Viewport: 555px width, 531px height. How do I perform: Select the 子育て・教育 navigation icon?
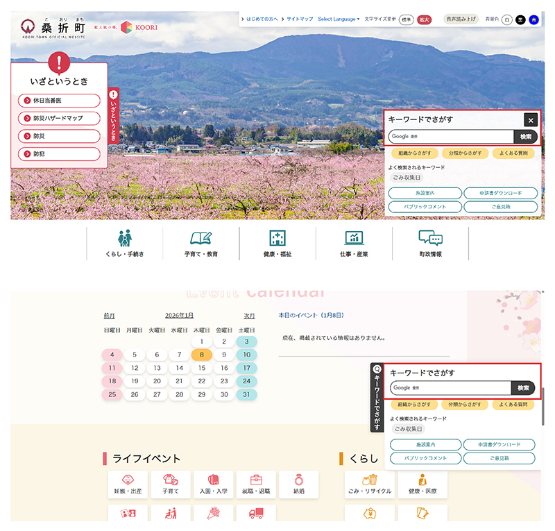(200, 244)
